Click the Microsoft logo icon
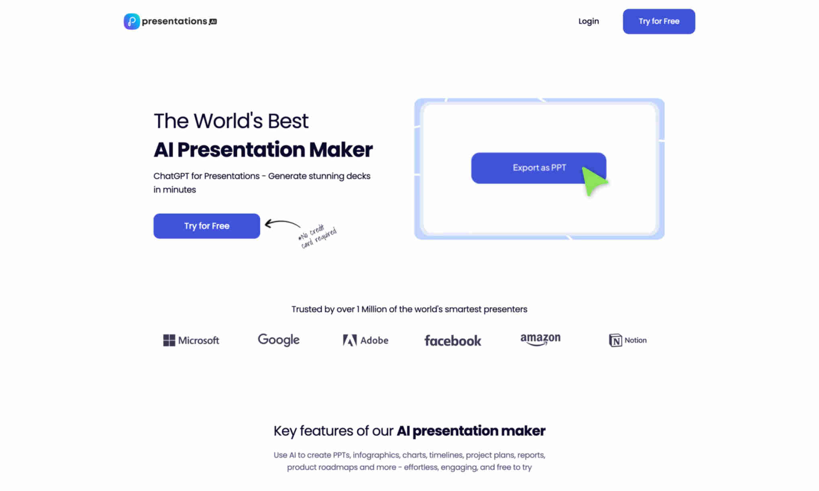The height and width of the screenshot is (491, 819). (x=169, y=340)
